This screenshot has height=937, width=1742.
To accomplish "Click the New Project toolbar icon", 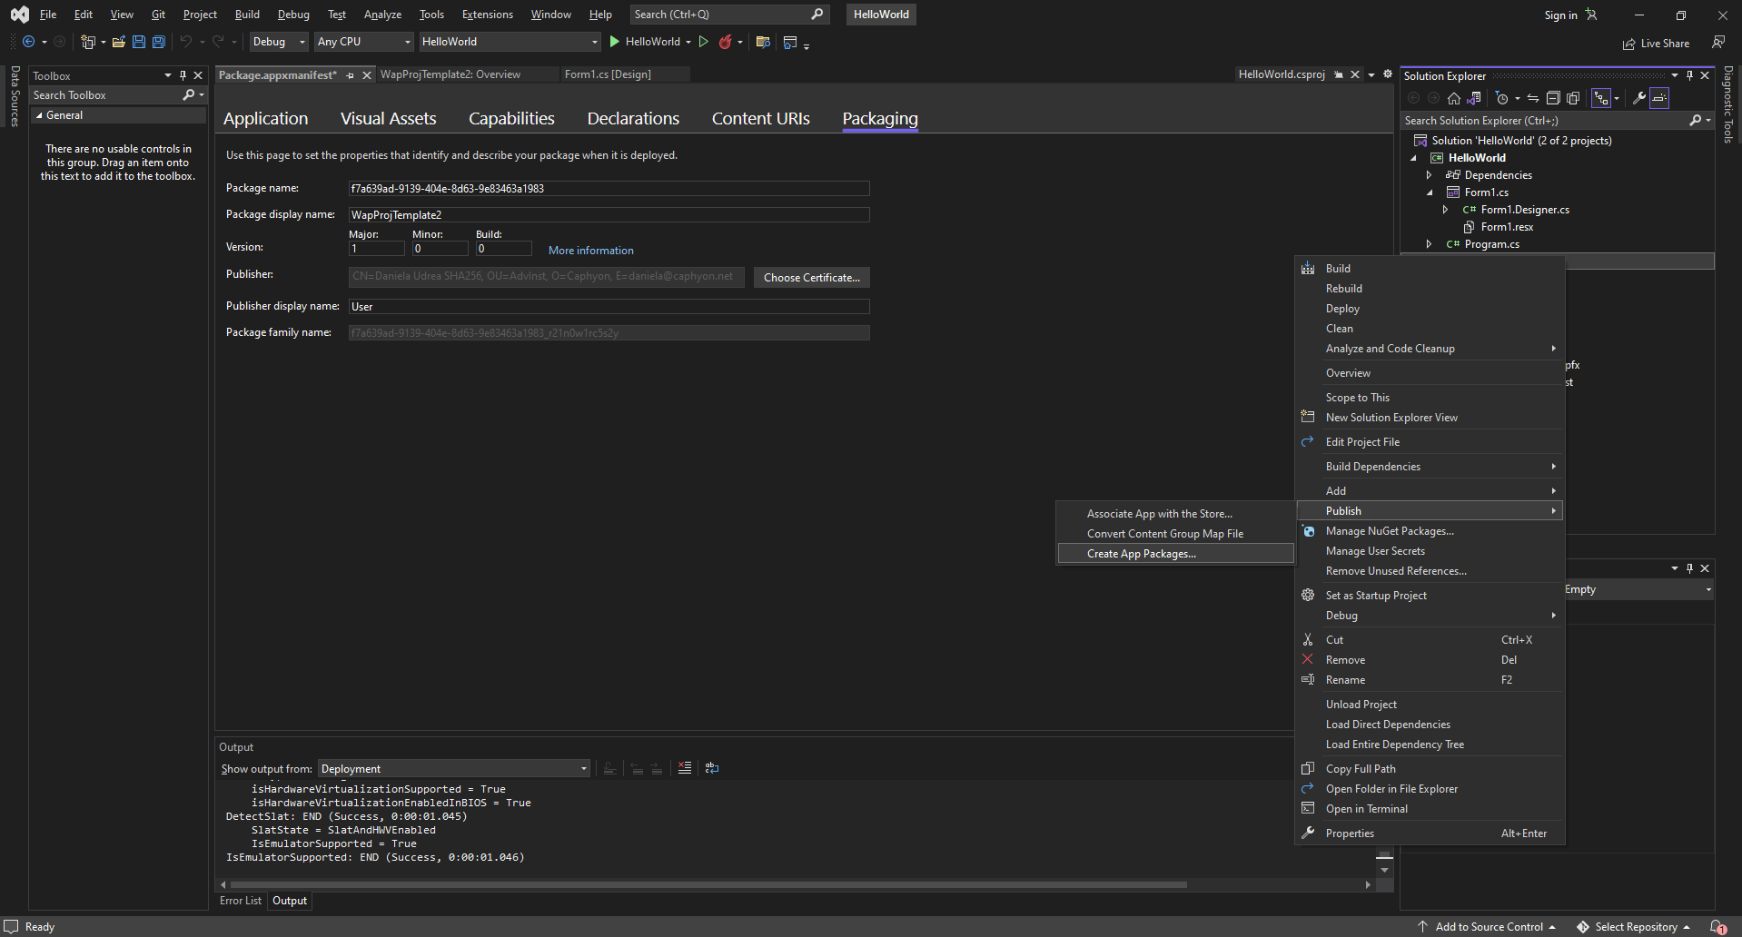I will 88,42.
